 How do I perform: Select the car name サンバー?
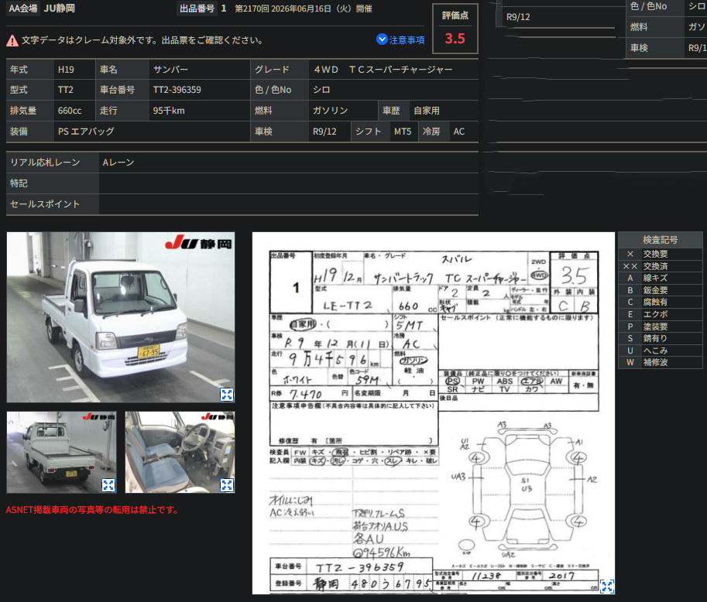pos(170,70)
